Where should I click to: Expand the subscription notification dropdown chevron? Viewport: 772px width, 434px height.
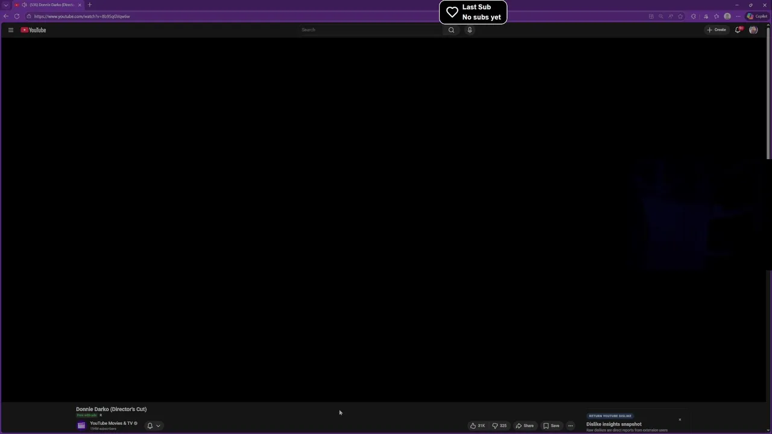[158, 426]
